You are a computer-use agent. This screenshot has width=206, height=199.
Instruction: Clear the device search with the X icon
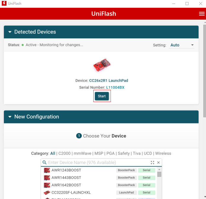pos(158,162)
